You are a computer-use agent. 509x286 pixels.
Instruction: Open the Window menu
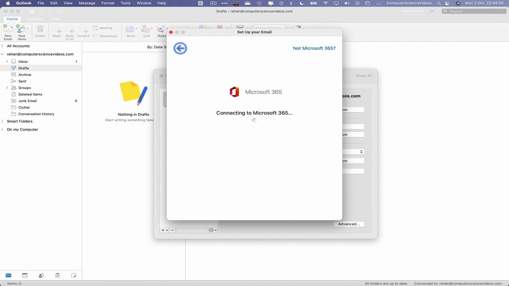144,3
